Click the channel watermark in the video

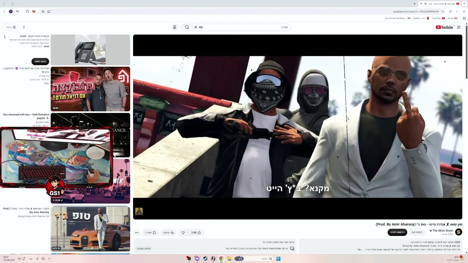pyautogui.click(x=139, y=211)
